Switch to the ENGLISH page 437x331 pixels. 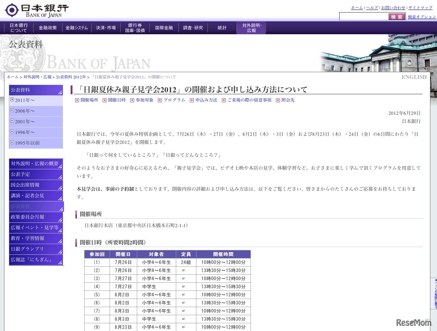click(x=414, y=77)
